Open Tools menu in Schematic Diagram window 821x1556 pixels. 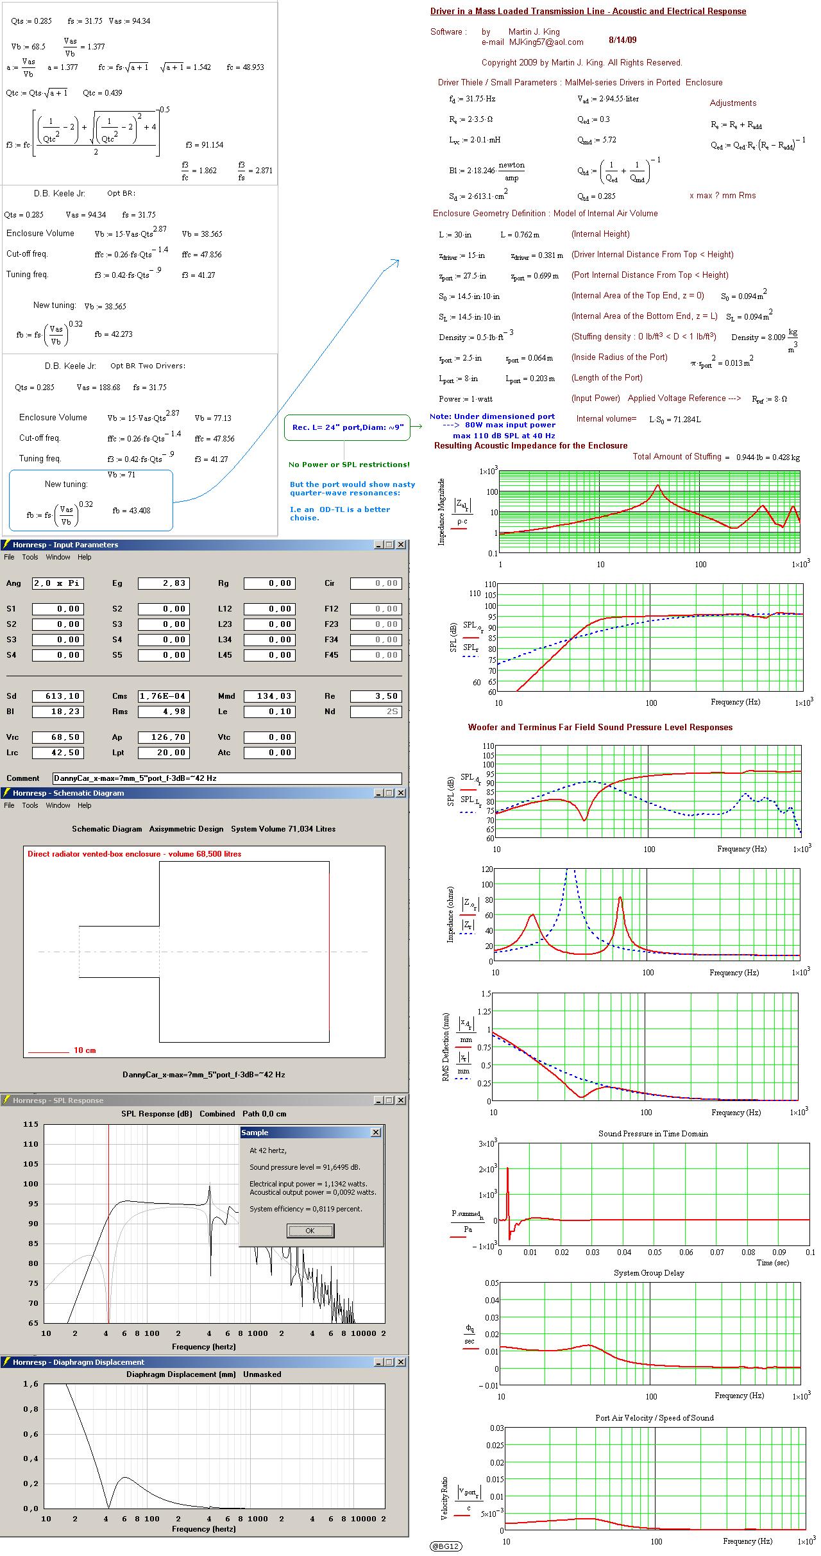pyautogui.click(x=30, y=805)
